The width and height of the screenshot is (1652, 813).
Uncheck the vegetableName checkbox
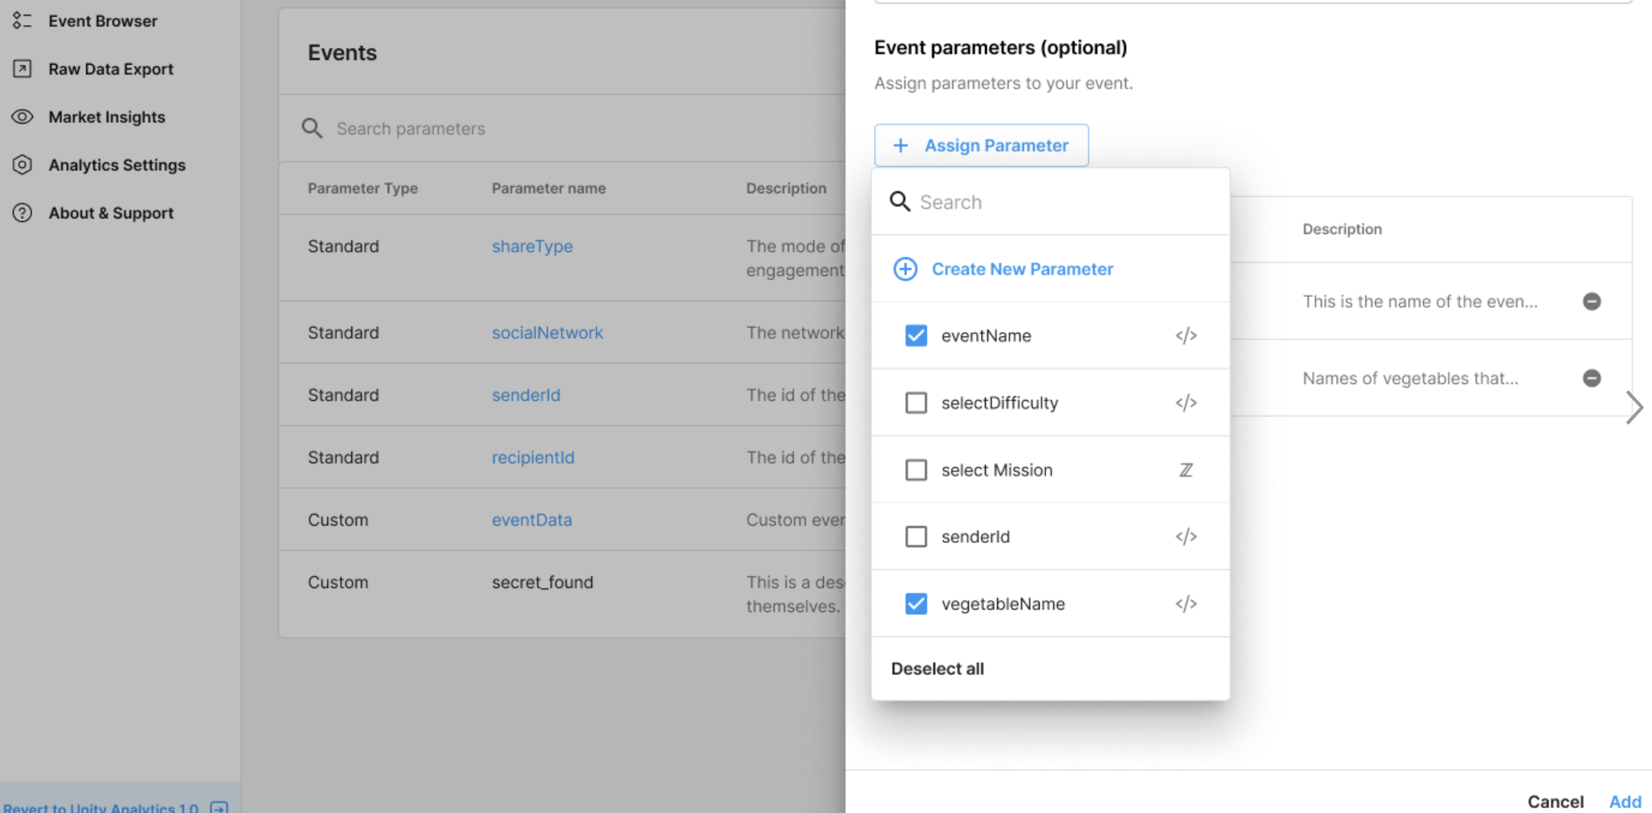(x=915, y=603)
